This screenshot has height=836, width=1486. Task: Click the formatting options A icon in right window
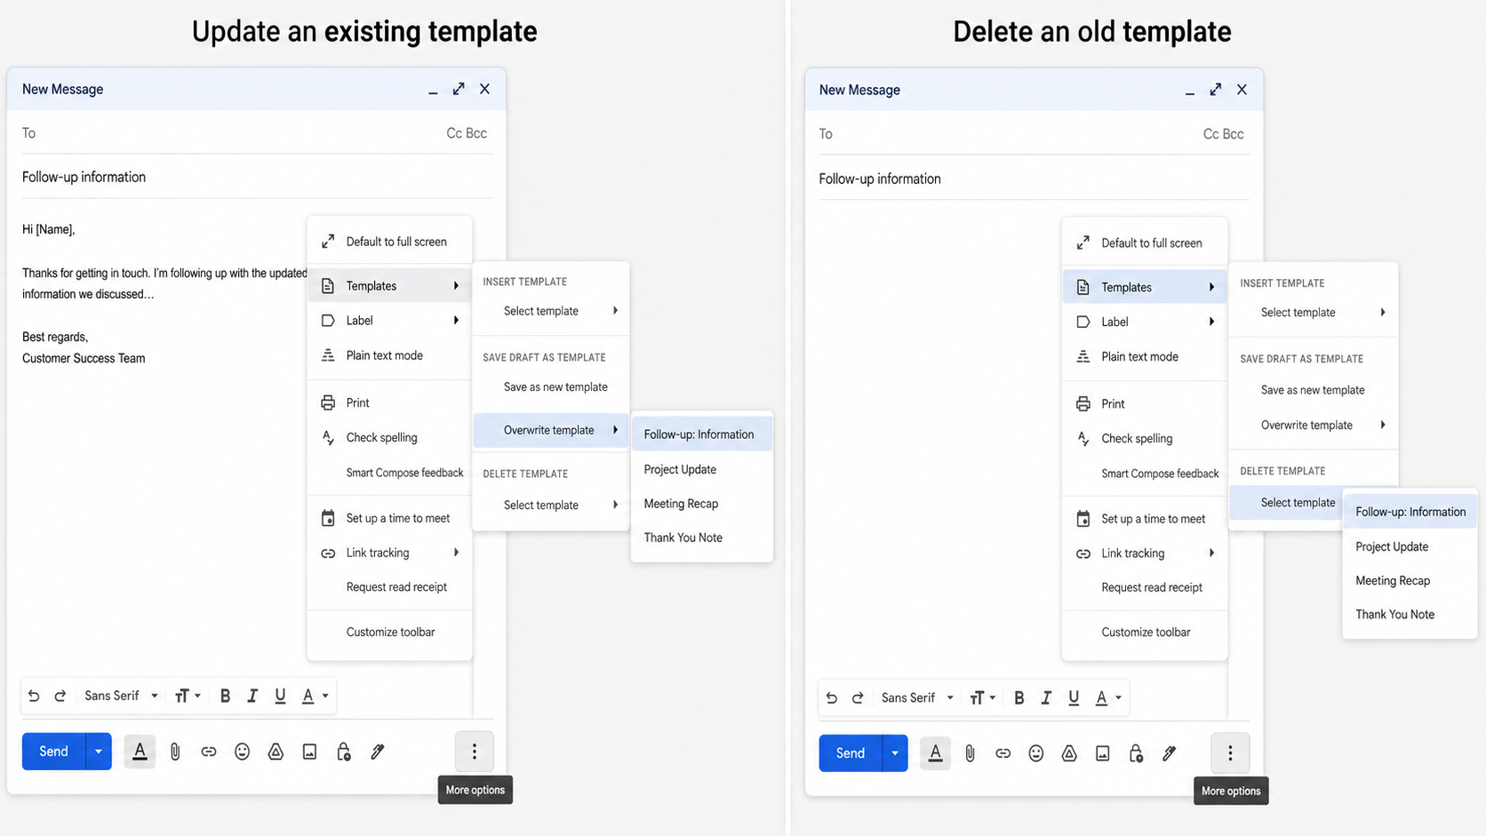click(935, 753)
